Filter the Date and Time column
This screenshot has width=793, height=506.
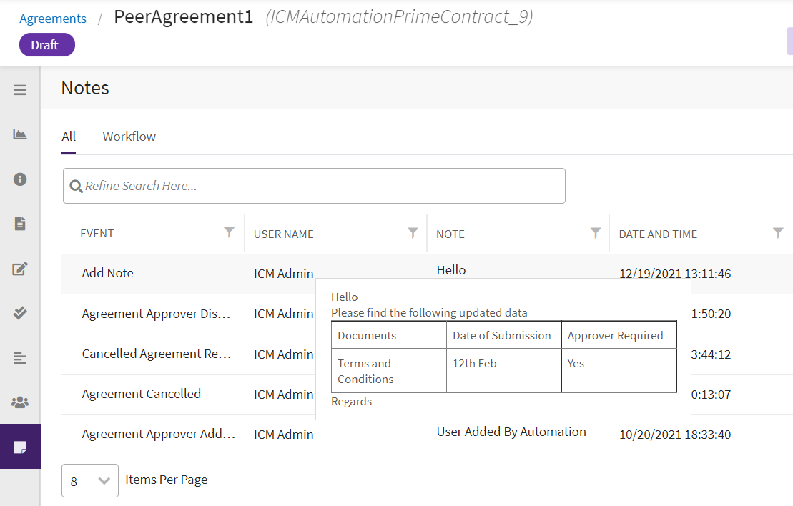(x=778, y=232)
